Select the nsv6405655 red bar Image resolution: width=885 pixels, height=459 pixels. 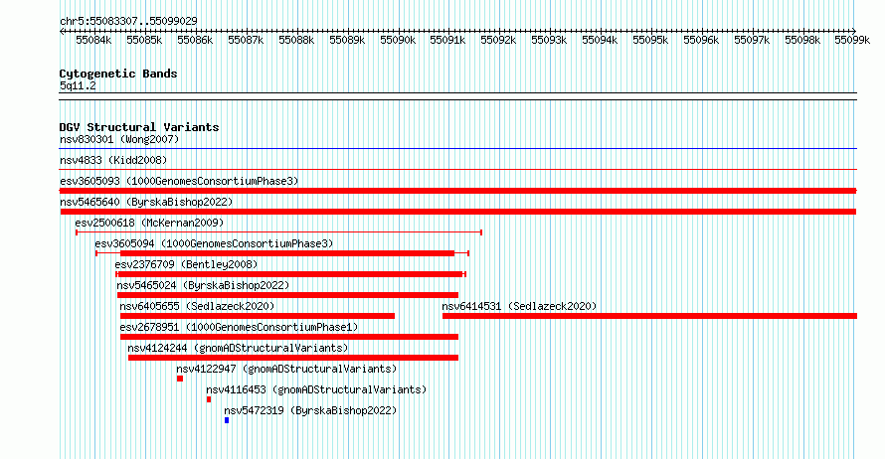pos(258,316)
